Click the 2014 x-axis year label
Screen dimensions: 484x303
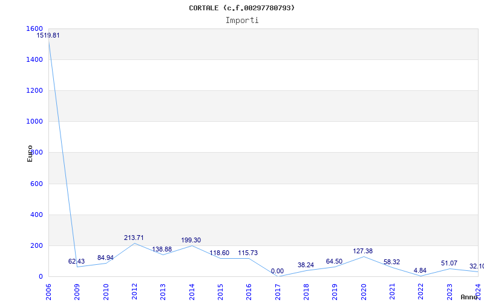192,292
